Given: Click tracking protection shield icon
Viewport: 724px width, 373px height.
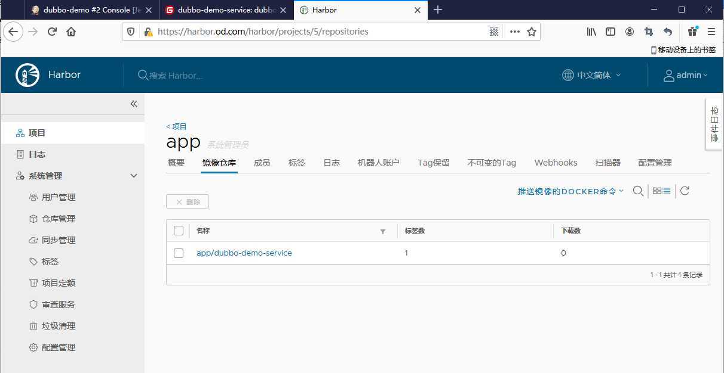Looking at the screenshot, I should pos(131,32).
